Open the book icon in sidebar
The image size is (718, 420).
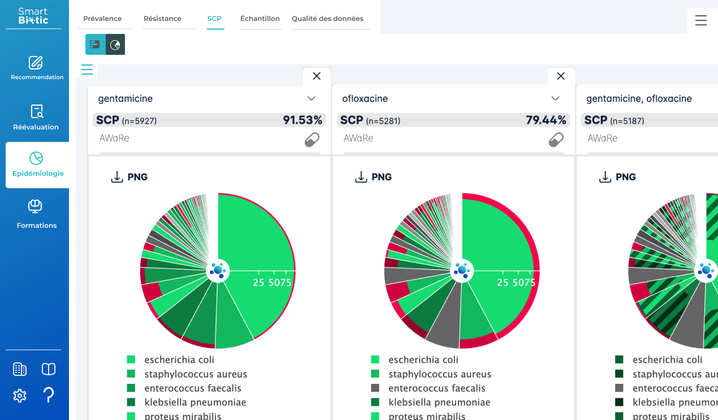[49, 369]
